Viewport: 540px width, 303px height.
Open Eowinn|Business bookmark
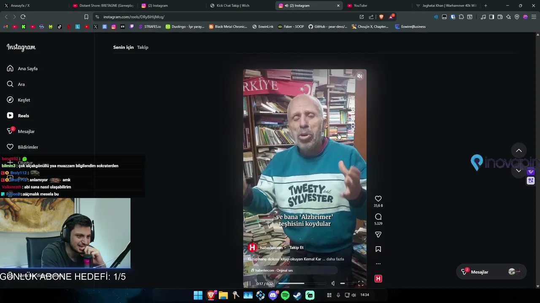click(410, 27)
